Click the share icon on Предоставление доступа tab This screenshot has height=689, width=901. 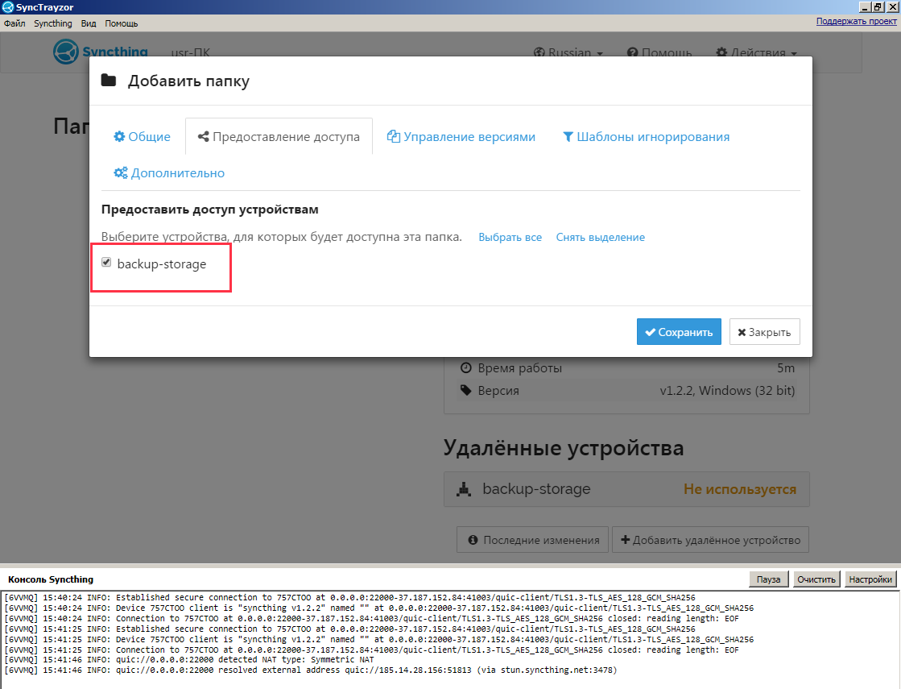point(203,136)
